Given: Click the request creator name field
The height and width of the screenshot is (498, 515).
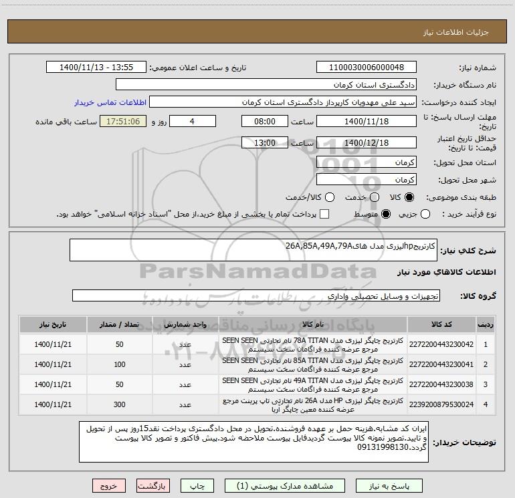Looking at the screenshot, I should tap(283, 102).
